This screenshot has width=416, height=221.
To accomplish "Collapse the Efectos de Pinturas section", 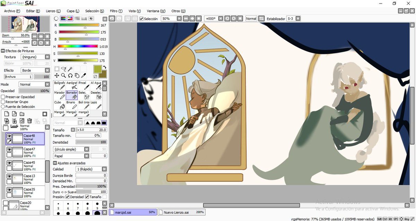I will coord(3,51).
